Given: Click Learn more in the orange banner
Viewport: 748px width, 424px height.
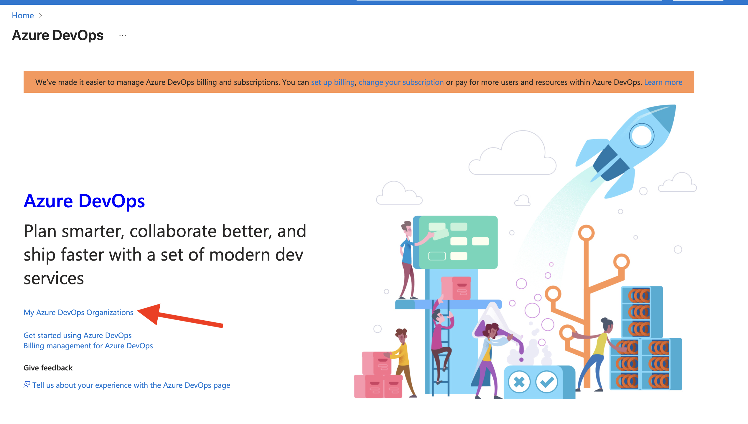Looking at the screenshot, I should pos(663,82).
